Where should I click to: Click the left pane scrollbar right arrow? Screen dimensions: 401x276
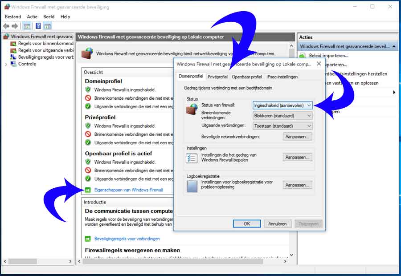(x=70, y=261)
